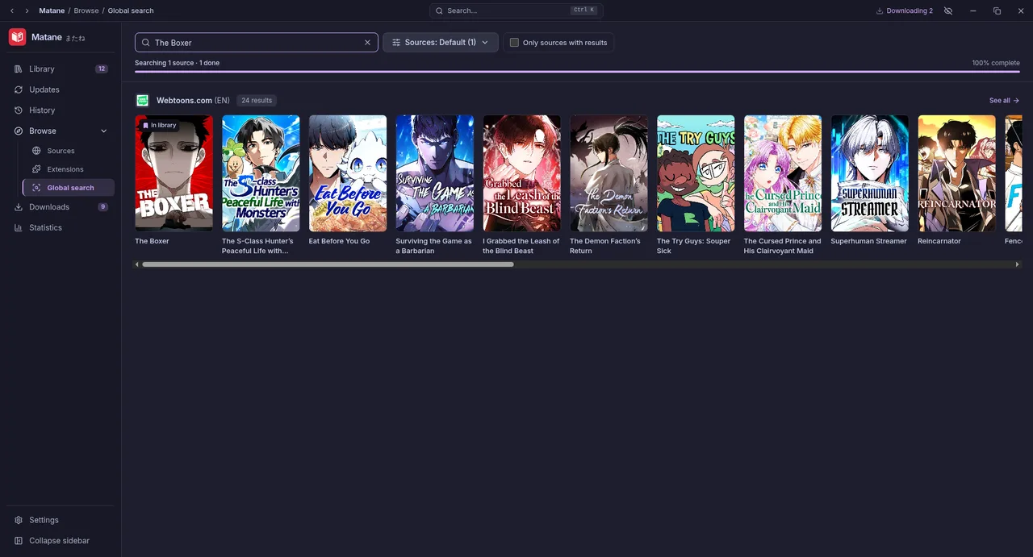
Task: Open the Webtoons.com source icon
Action: 143,100
